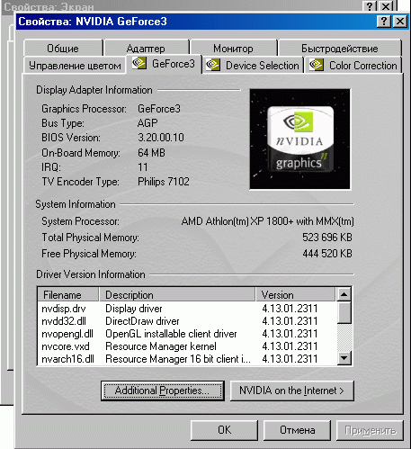Click the driver list scroll up arrow
The height and width of the screenshot is (449, 411).
pos(344,294)
